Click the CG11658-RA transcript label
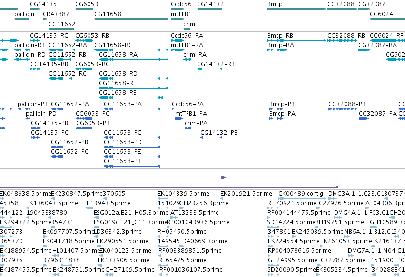Screen dimensions: 405x277 point(118,55)
